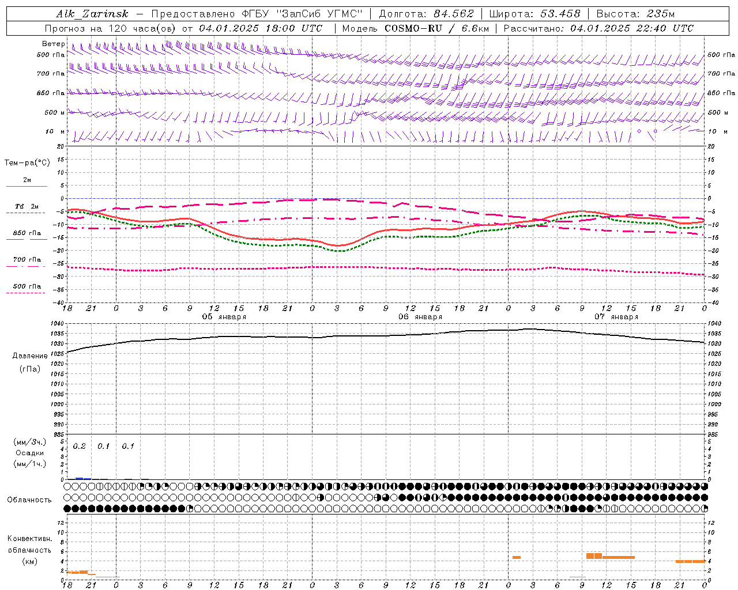Click the (мм/1ч.) units label
Image resolution: width=738 pixels, height=590 pixels.
tap(30, 464)
